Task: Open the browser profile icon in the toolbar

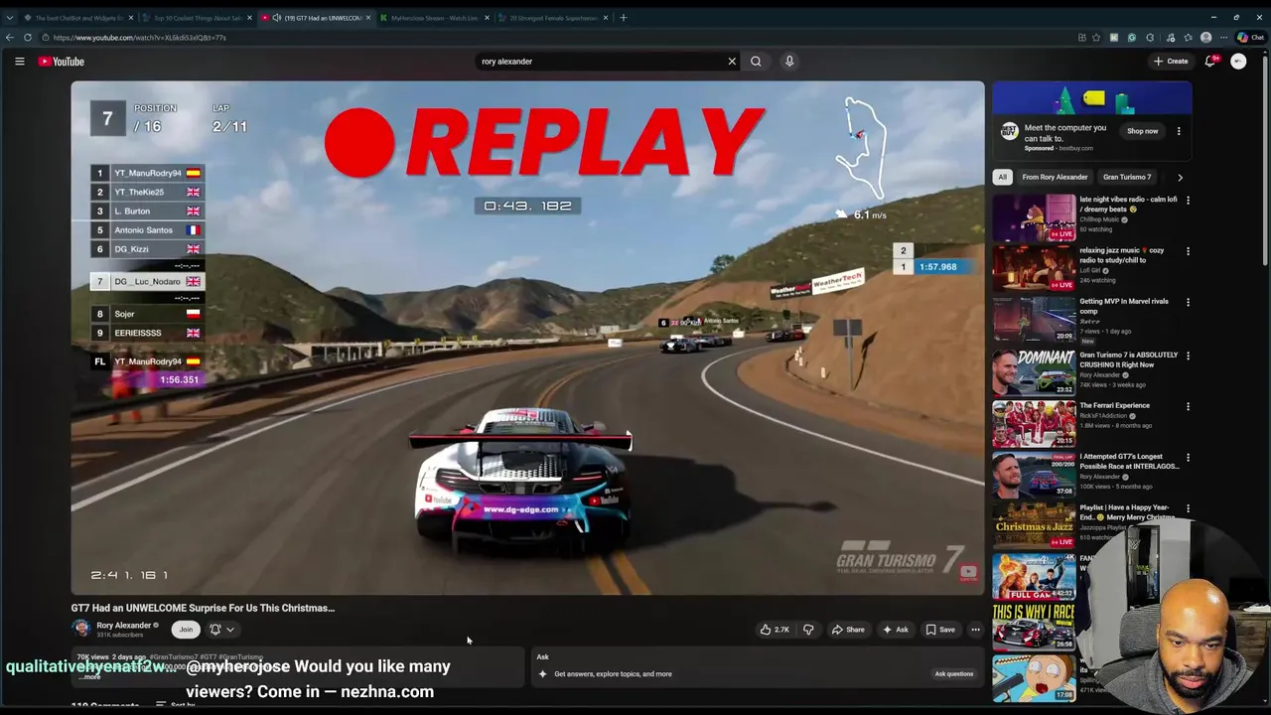Action: pyautogui.click(x=1205, y=38)
